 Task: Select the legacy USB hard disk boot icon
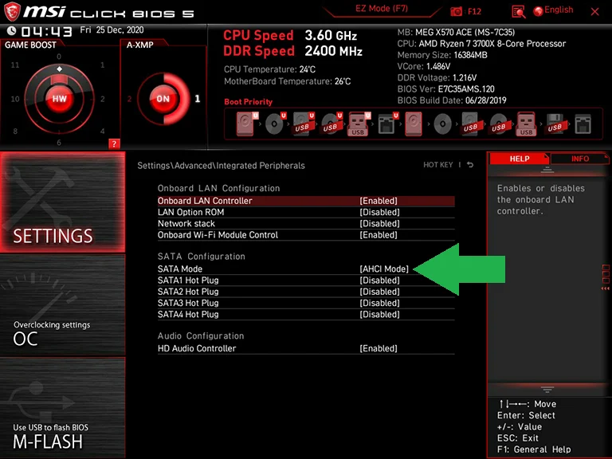click(470, 124)
